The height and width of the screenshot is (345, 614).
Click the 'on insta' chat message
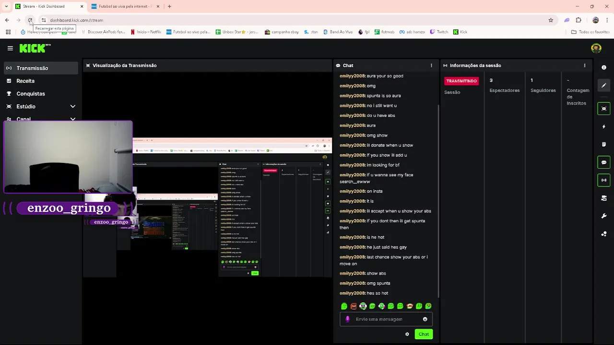361,191
